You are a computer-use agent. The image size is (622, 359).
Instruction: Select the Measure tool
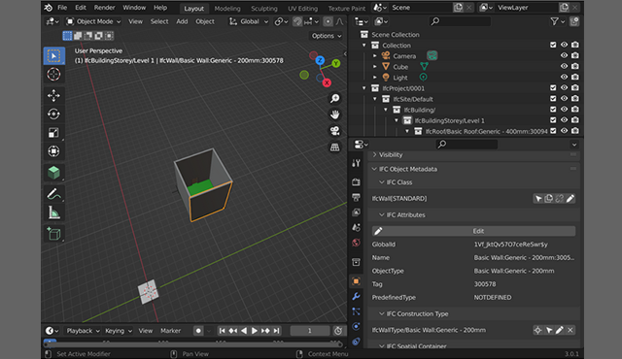tap(54, 212)
